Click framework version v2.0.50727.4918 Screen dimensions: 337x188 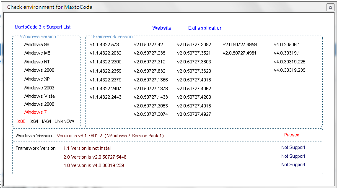point(194,106)
